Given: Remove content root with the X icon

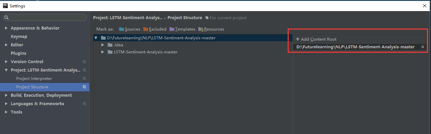Looking at the screenshot, I should tap(423, 47).
